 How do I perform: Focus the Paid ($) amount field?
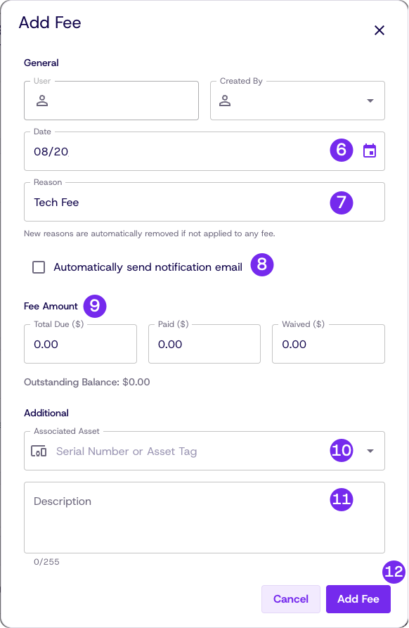[x=204, y=344]
